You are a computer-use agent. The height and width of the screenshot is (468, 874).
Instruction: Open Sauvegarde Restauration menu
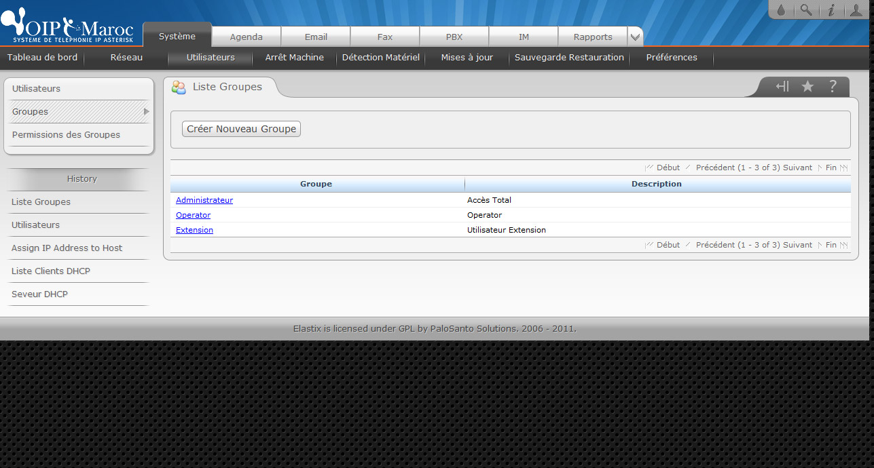[x=569, y=58]
